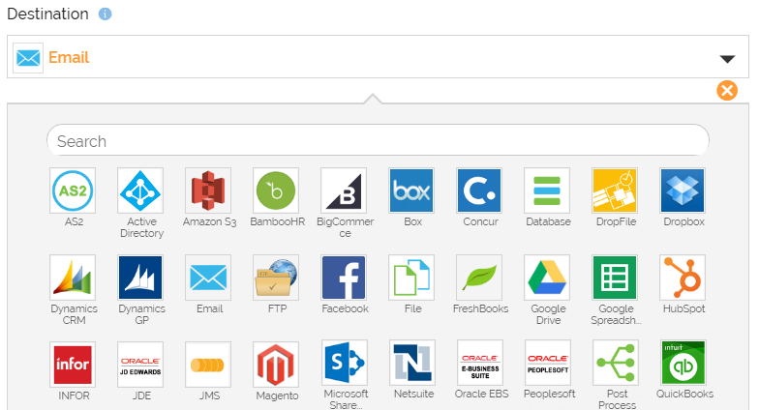Choose the Dropbox connector icon

683,190
